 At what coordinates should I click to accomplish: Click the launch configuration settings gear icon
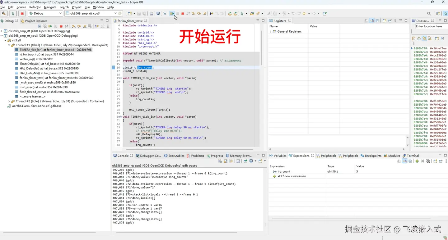(x=120, y=13)
